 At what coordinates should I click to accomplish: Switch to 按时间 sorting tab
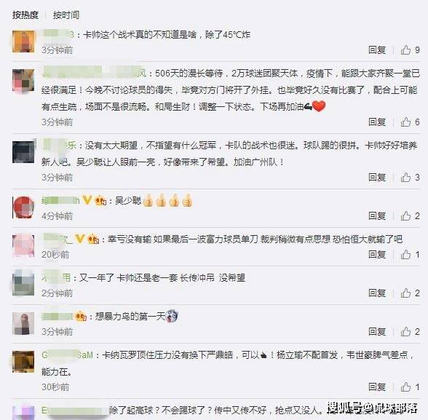tap(66, 15)
